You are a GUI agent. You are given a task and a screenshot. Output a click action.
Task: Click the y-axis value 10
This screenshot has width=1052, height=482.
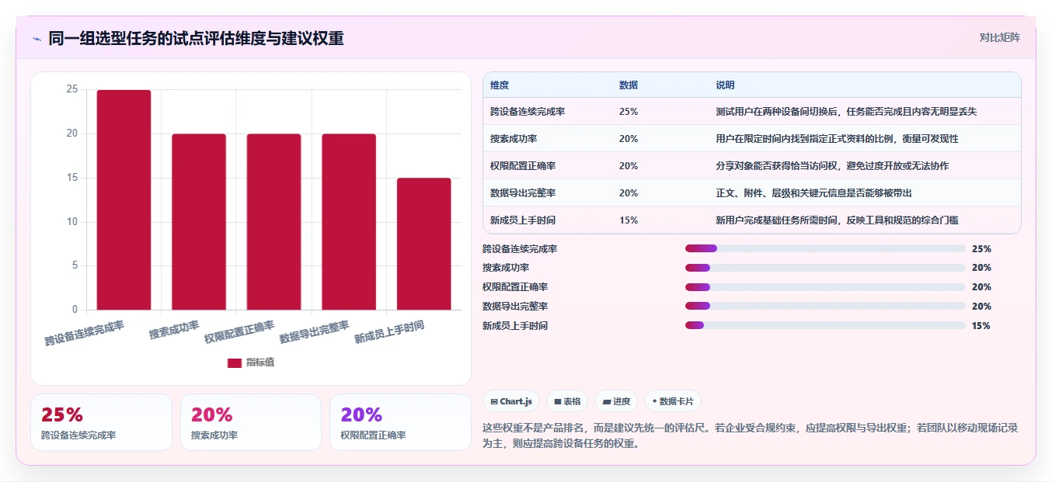click(x=72, y=222)
